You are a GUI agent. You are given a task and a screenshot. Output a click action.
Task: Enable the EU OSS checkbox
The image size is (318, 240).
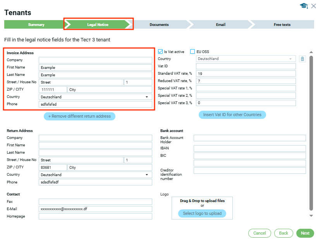click(193, 51)
